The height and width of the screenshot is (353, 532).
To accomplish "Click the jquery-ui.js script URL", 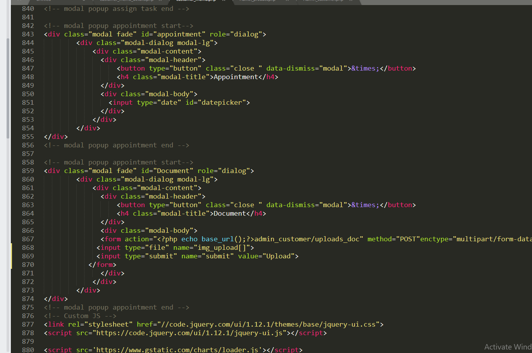I will [x=191, y=333].
